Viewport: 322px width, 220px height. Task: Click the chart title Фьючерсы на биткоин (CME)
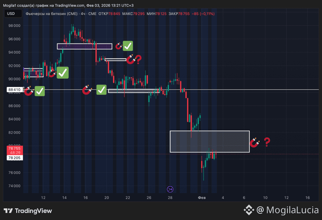coord(52,14)
